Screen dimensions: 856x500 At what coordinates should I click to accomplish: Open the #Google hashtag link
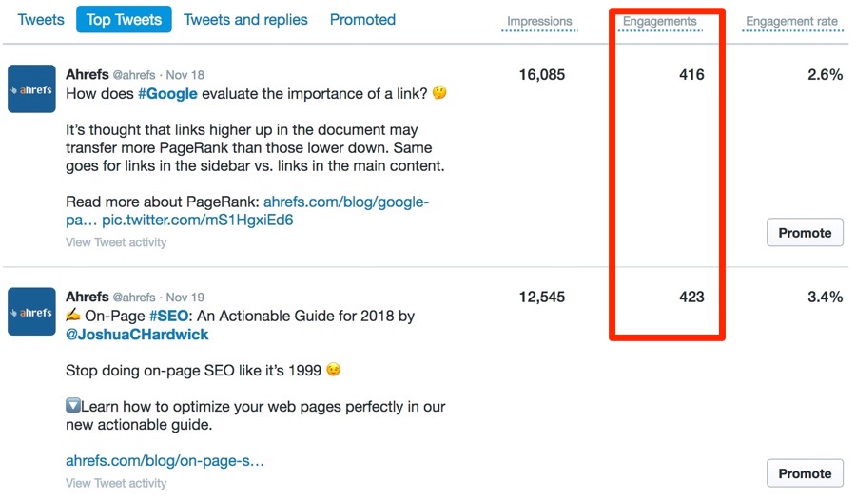coord(167,94)
